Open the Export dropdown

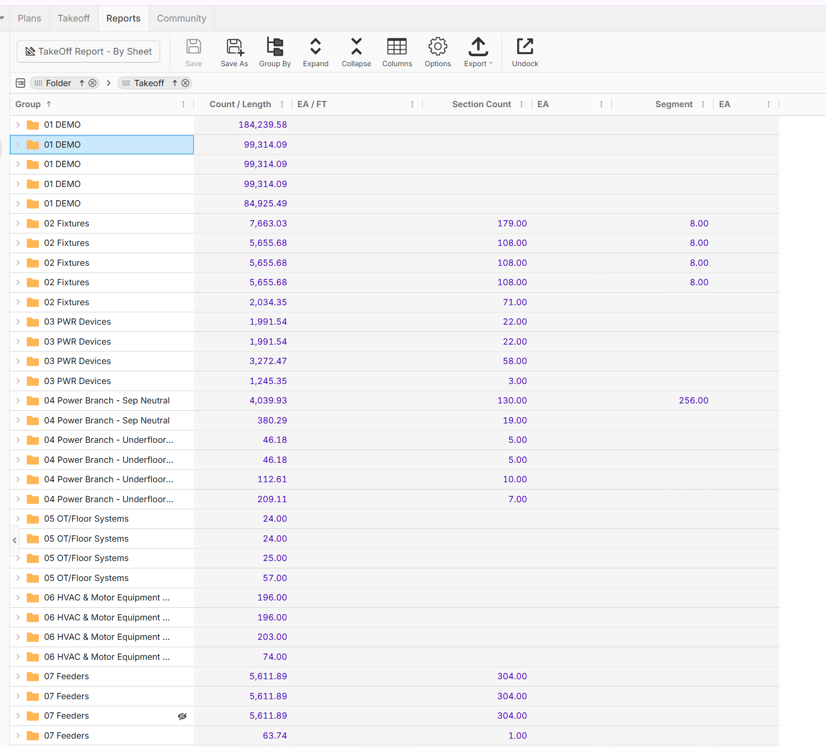(x=478, y=52)
